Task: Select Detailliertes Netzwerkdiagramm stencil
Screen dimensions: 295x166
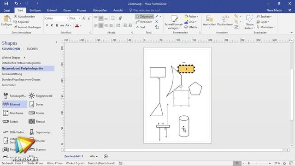Action: tap(21, 63)
